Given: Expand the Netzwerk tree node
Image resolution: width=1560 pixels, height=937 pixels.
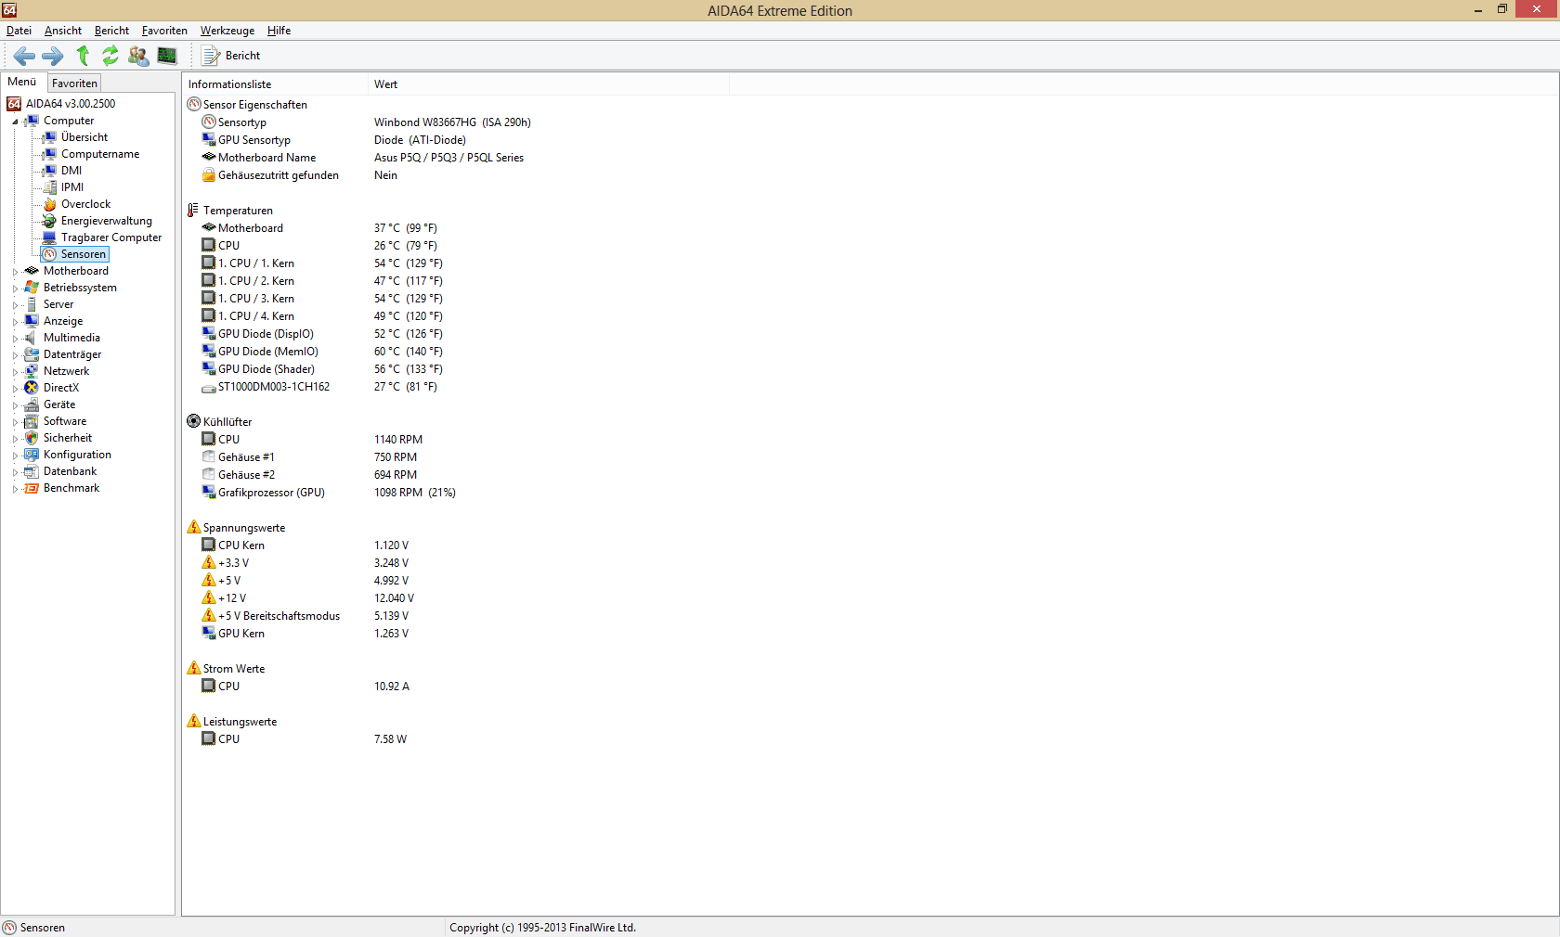Looking at the screenshot, I should pos(15,372).
